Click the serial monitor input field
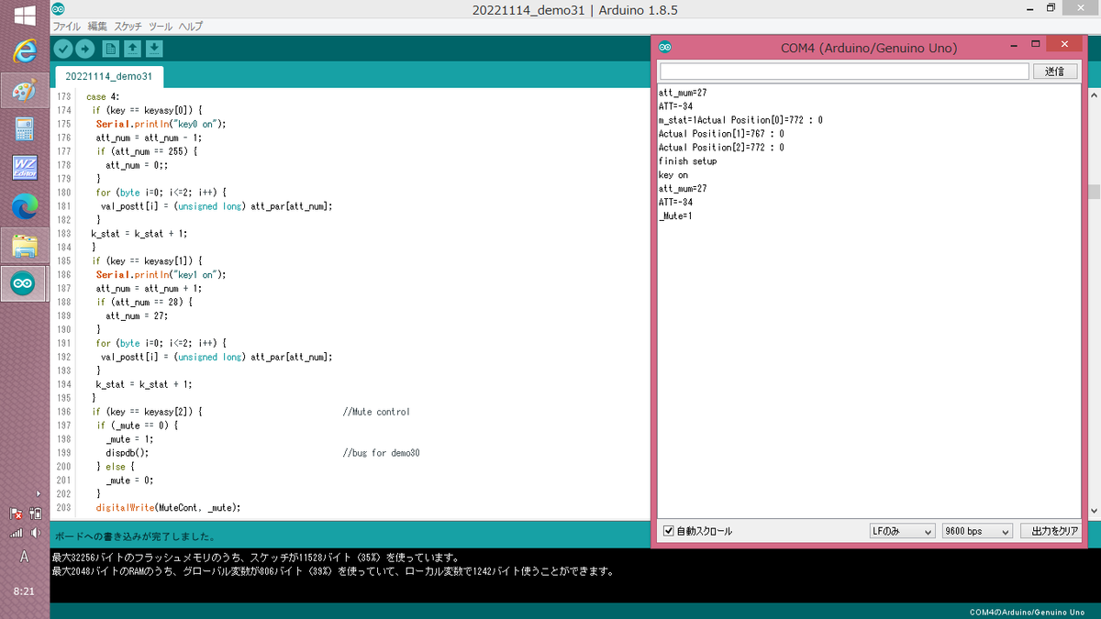 (844, 71)
